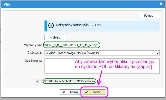Select the md5 hash value text

70,81
